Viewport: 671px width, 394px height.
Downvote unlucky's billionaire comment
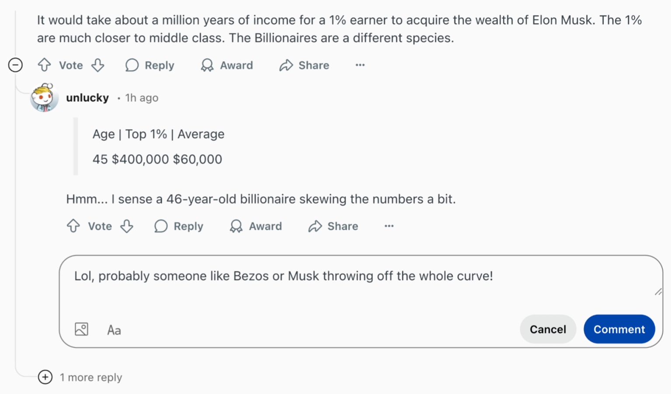[127, 226]
